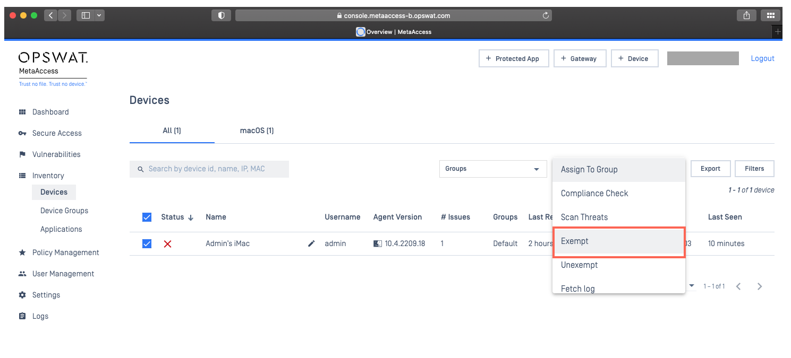The height and width of the screenshot is (358, 791).
Task: Open a new Safari tab plus
Action: click(778, 32)
